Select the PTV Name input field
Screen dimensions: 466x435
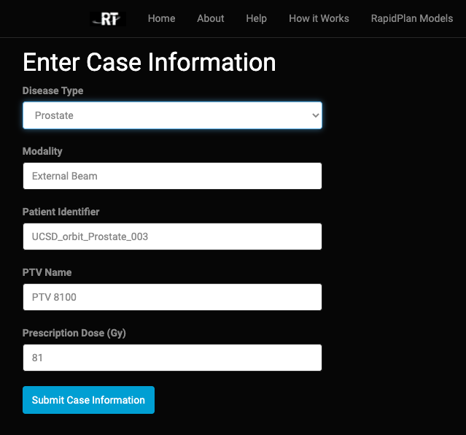[172, 297]
